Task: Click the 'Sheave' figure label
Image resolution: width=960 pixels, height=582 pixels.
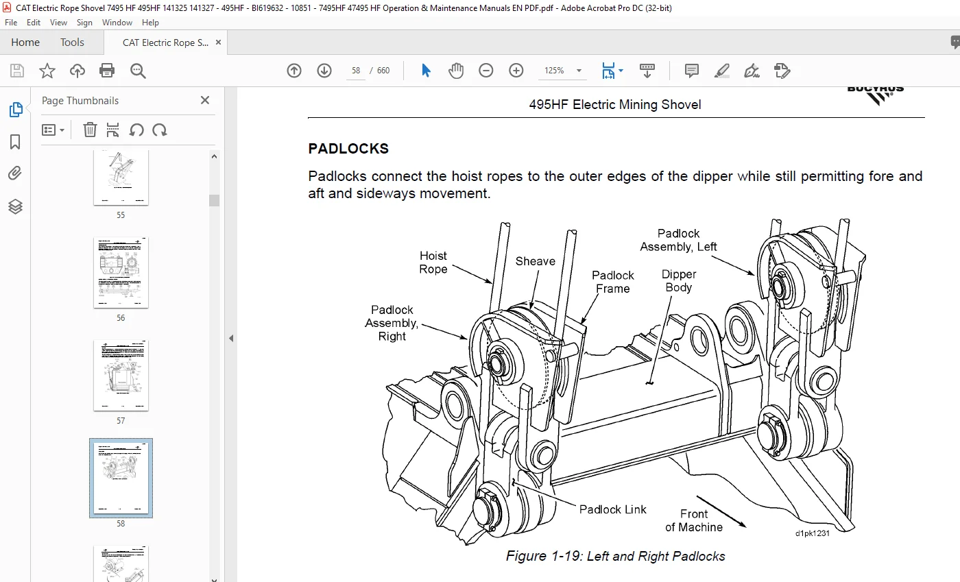Action: (x=536, y=261)
